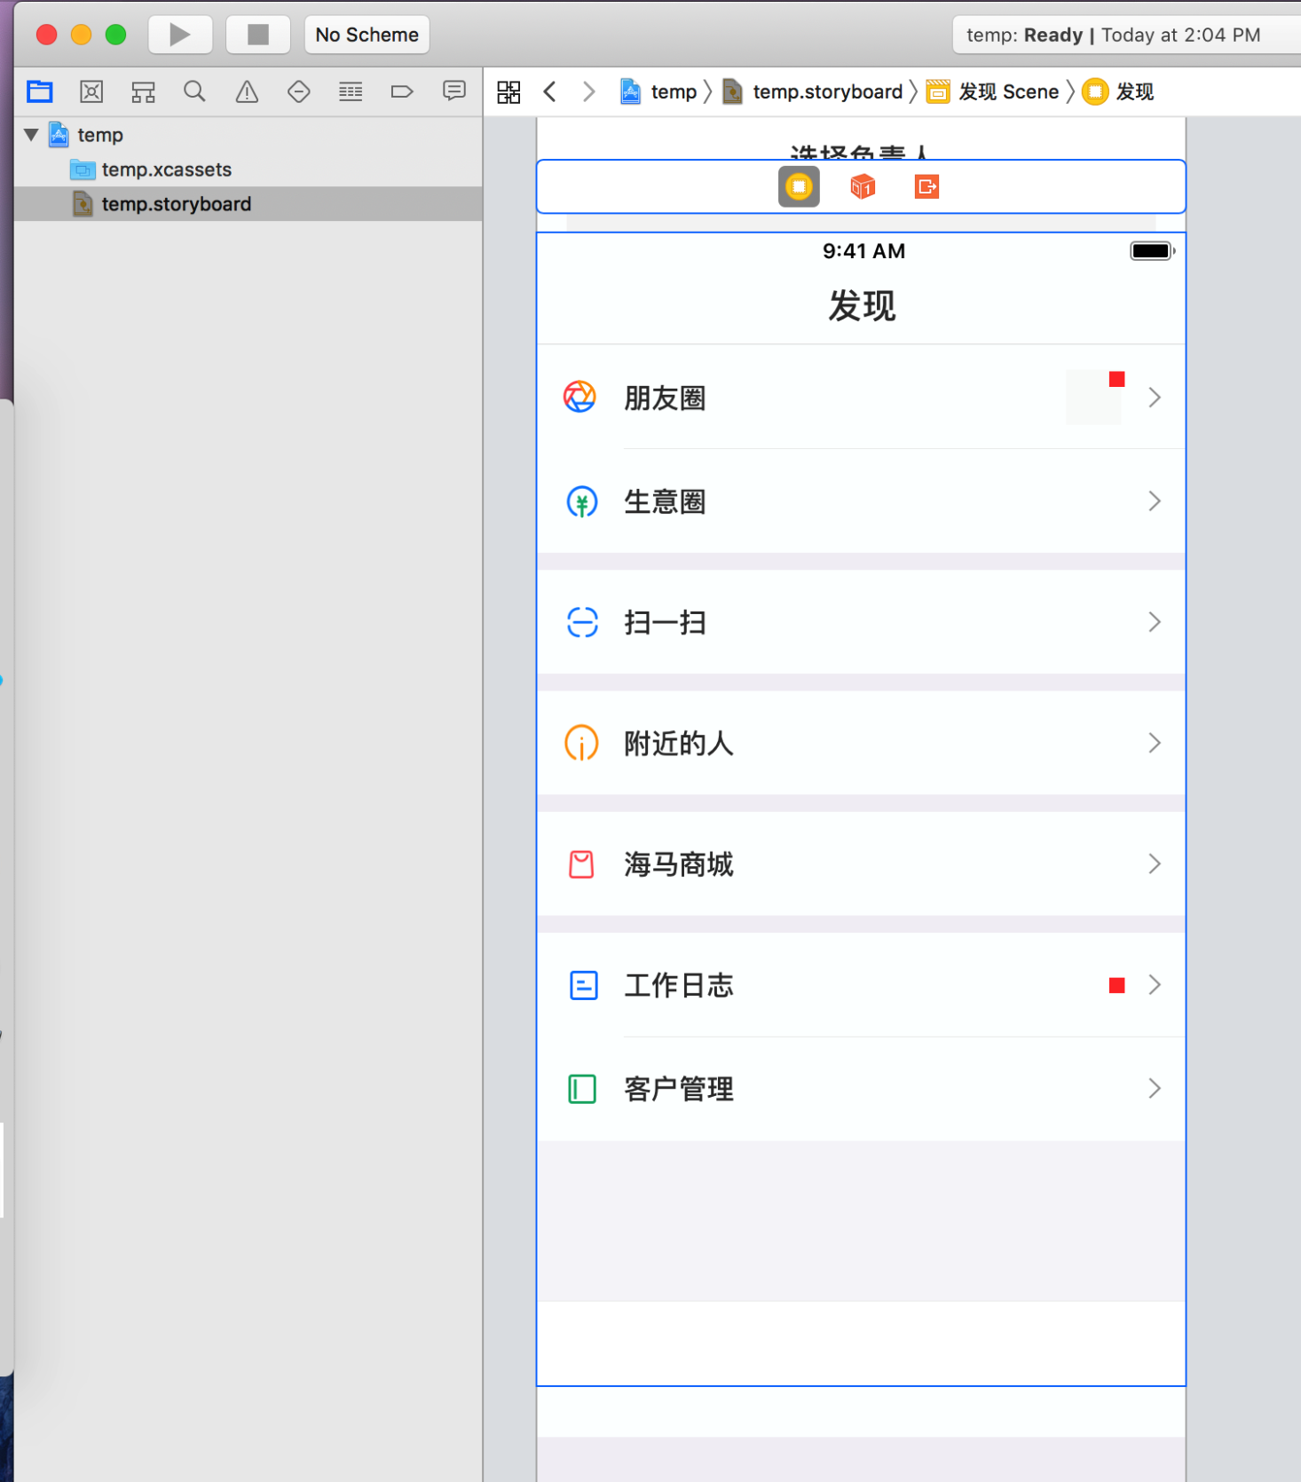Go back with the left arrow
This screenshot has height=1482, width=1301.
pos(550,91)
